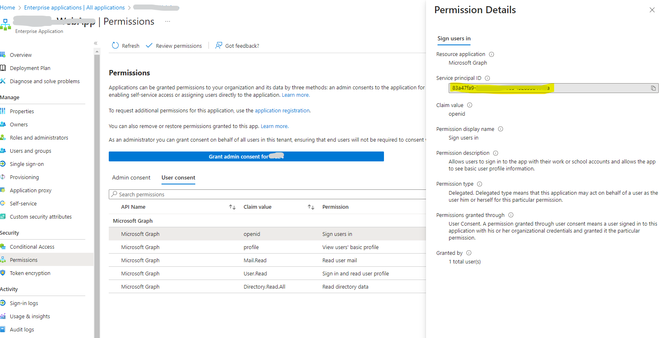Click 1 total user(s) text

(465, 262)
